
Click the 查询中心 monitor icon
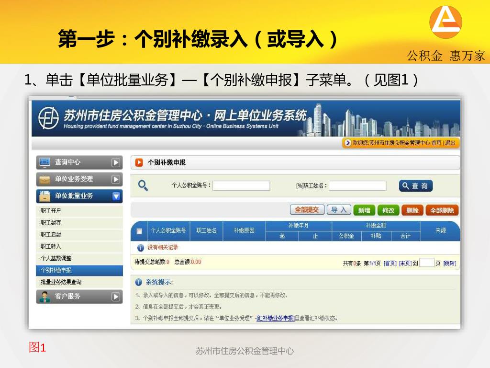point(45,162)
